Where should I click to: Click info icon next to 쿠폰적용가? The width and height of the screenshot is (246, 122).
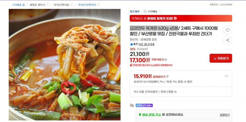coord(166,60)
